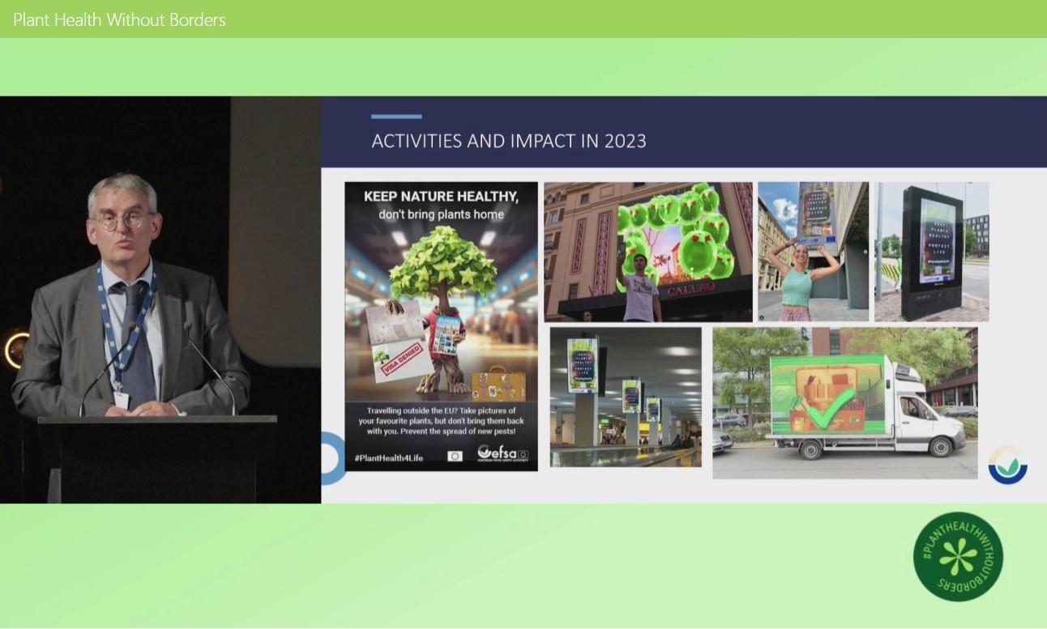Click the blue accent line above the heading
1047x629 pixels.
[x=396, y=117]
